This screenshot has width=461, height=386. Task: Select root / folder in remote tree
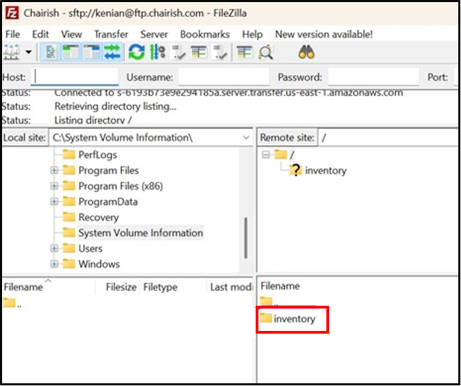coord(284,154)
